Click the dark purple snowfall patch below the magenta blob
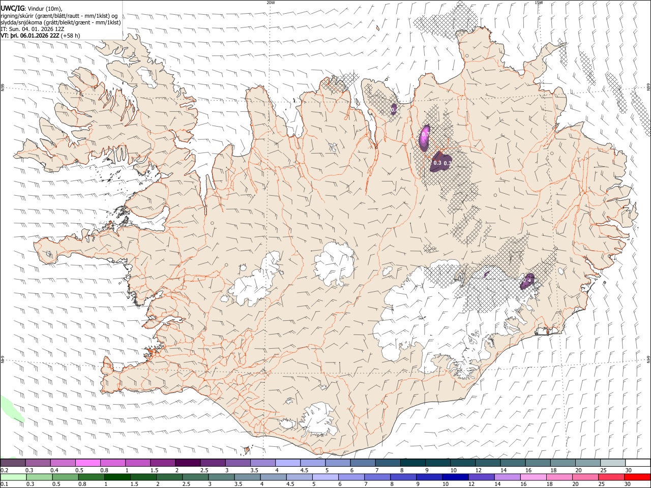Image resolution: width=651 pixels, height=488 pixels. click(x=440, y=162)
